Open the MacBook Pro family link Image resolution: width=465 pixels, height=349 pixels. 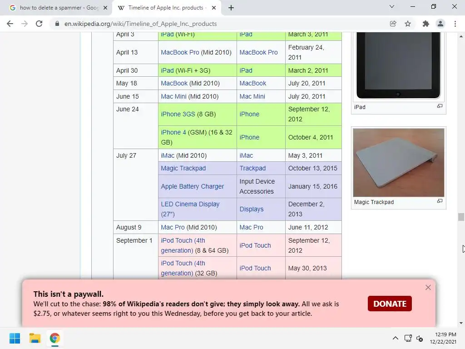pyautogui.click(x=258, y=52)
